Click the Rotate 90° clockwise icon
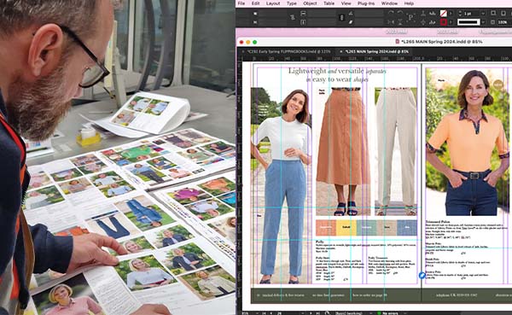The height and width of the screenshot is (315, 512). click(x=391, y=13)
